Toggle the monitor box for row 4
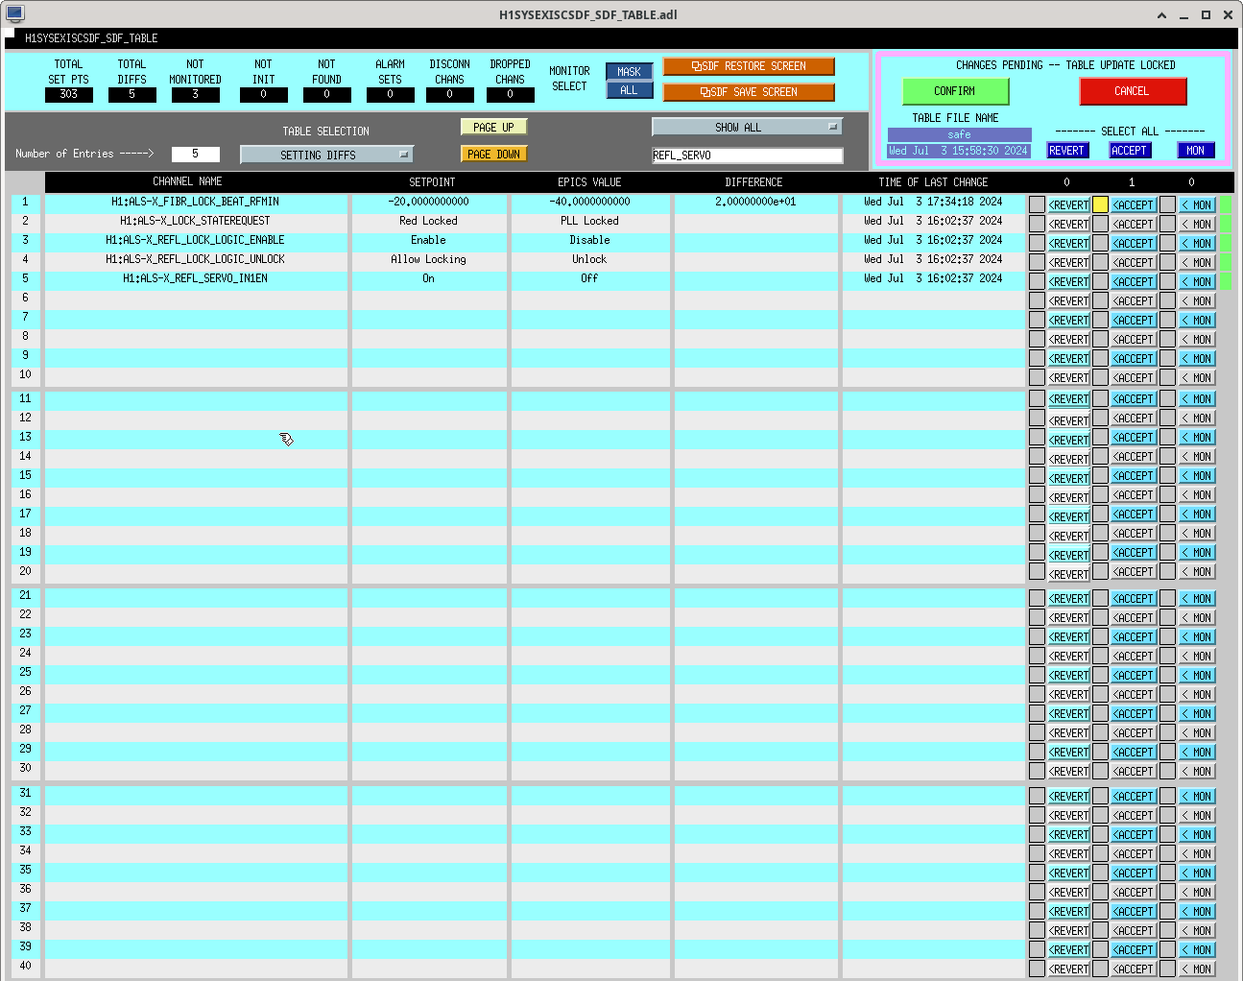Image resolution: width=1243 pixels, height=981 pixels. click(1167, 262)
